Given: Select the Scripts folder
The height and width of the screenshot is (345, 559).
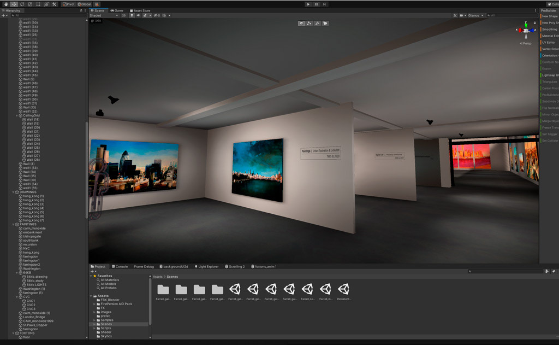Looking at the screenshot, I should pyautogui.click(x=105, y=328).
